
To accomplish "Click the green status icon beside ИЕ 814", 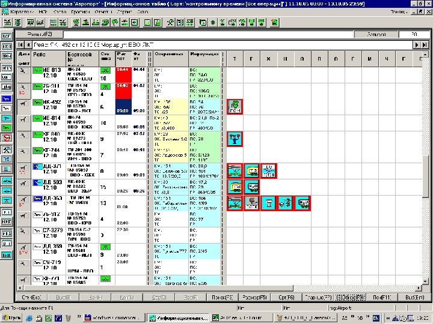I will pos(37,119).
